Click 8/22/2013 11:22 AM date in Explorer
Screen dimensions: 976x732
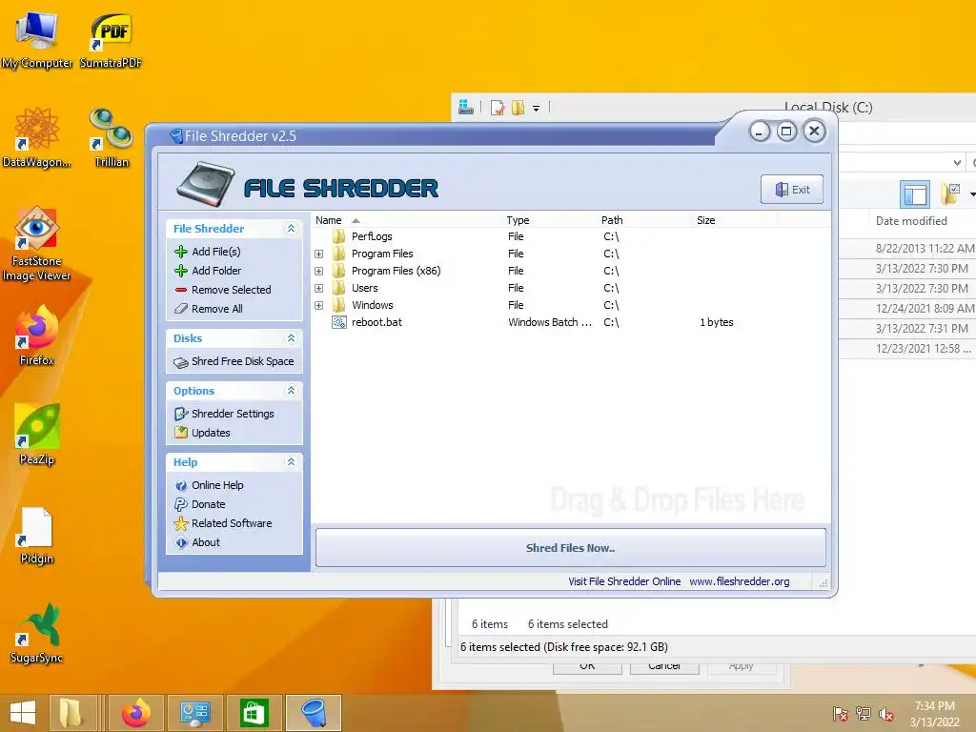[925, 249]
